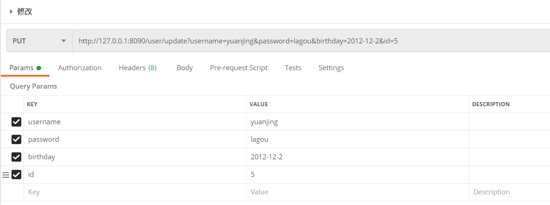Select the Params tab
This screenshot has height=205, width=550.
(x=22, y=68)
